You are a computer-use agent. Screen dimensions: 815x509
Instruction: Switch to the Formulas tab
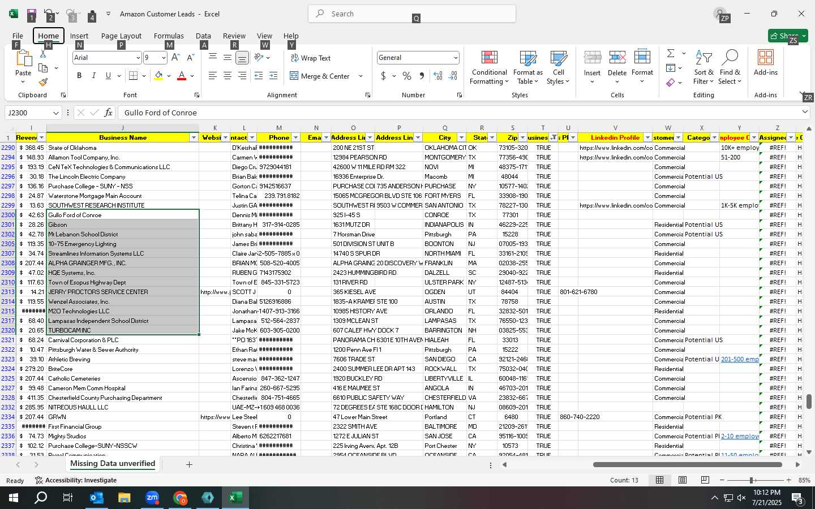point(169,36)
